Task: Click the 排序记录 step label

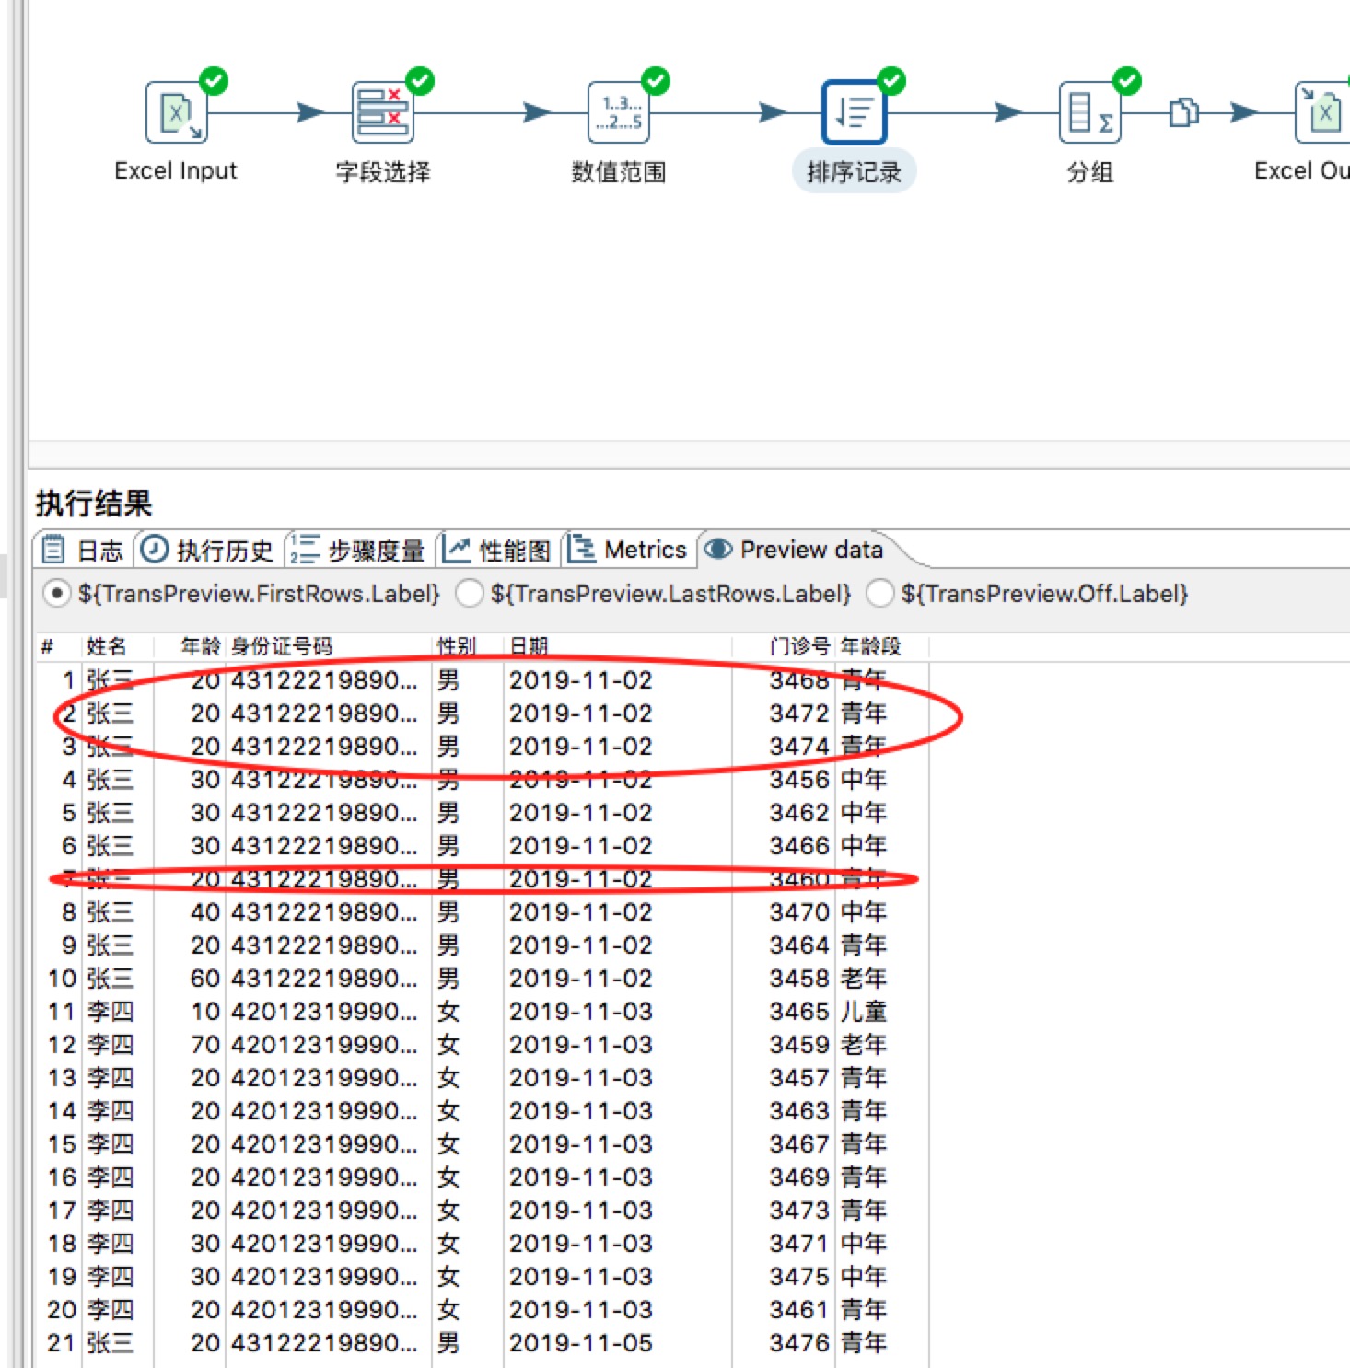Action: coord(855,171)
